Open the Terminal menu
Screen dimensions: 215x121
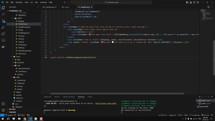[x=43, y=2]
